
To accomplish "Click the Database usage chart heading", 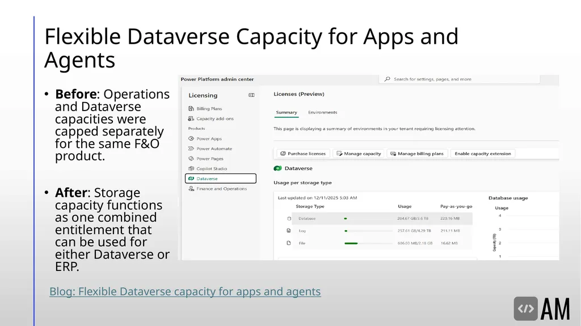I will [x=508, y=198].
